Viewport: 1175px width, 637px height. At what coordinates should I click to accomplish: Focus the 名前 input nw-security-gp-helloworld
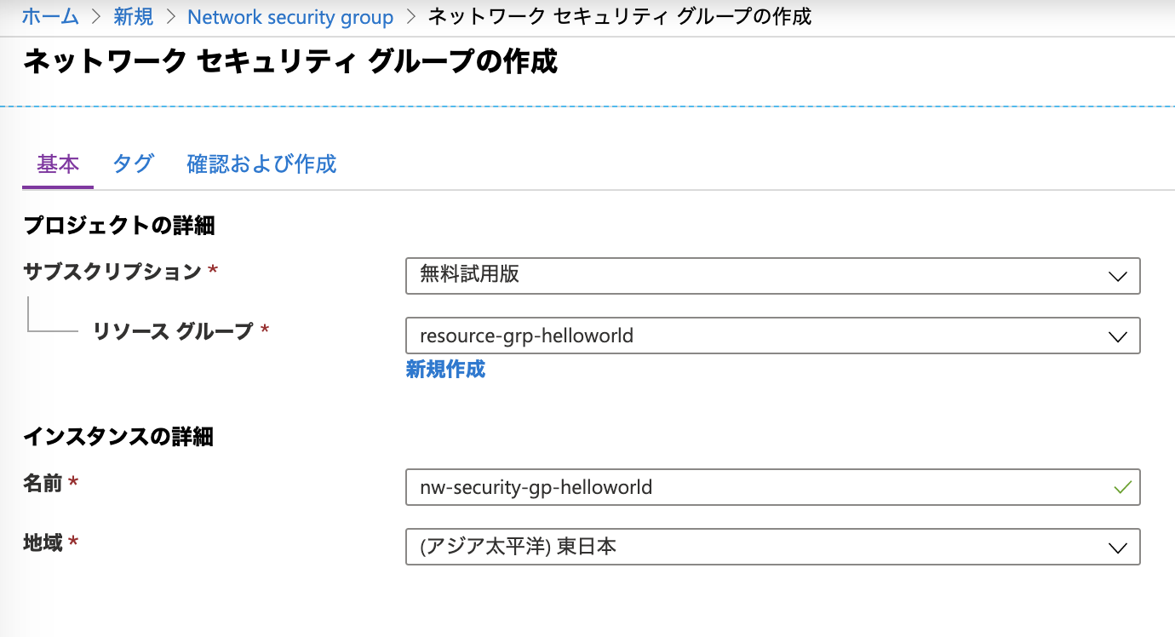pyautogui.click(x=773, y=487)
